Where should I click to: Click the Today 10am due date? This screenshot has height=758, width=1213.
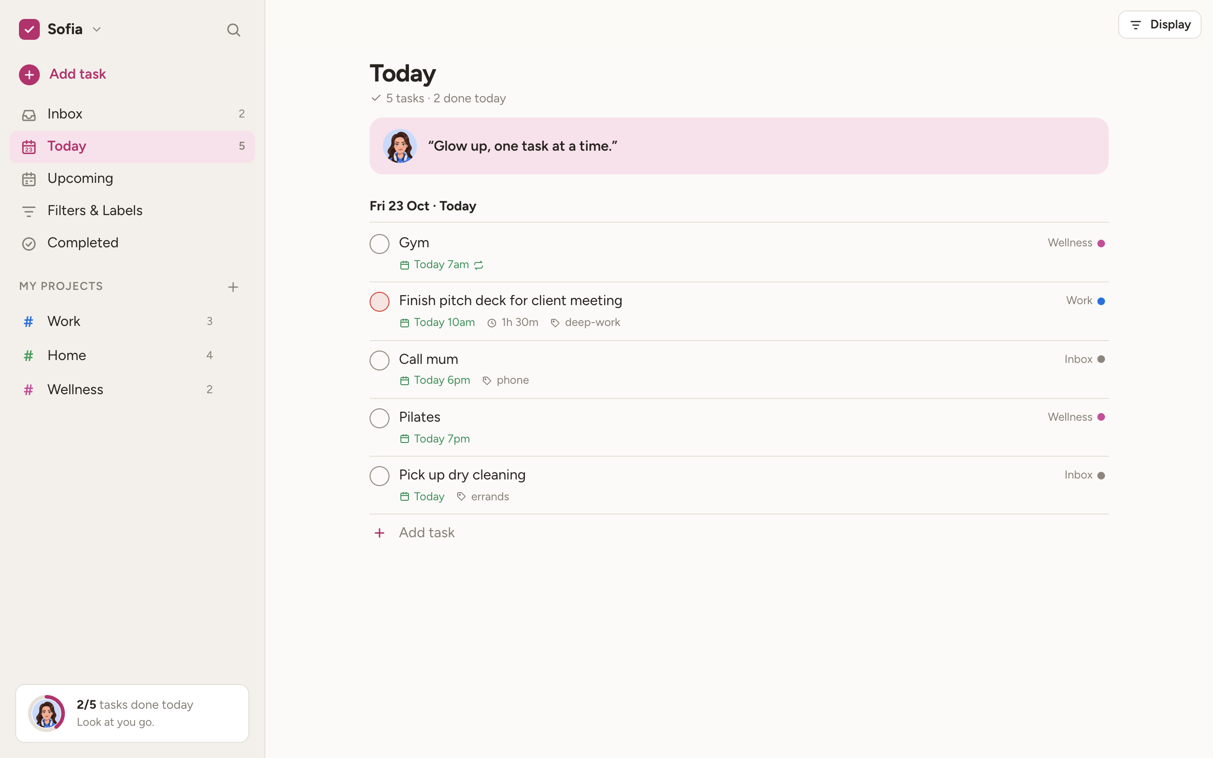(x=438, y=323)
